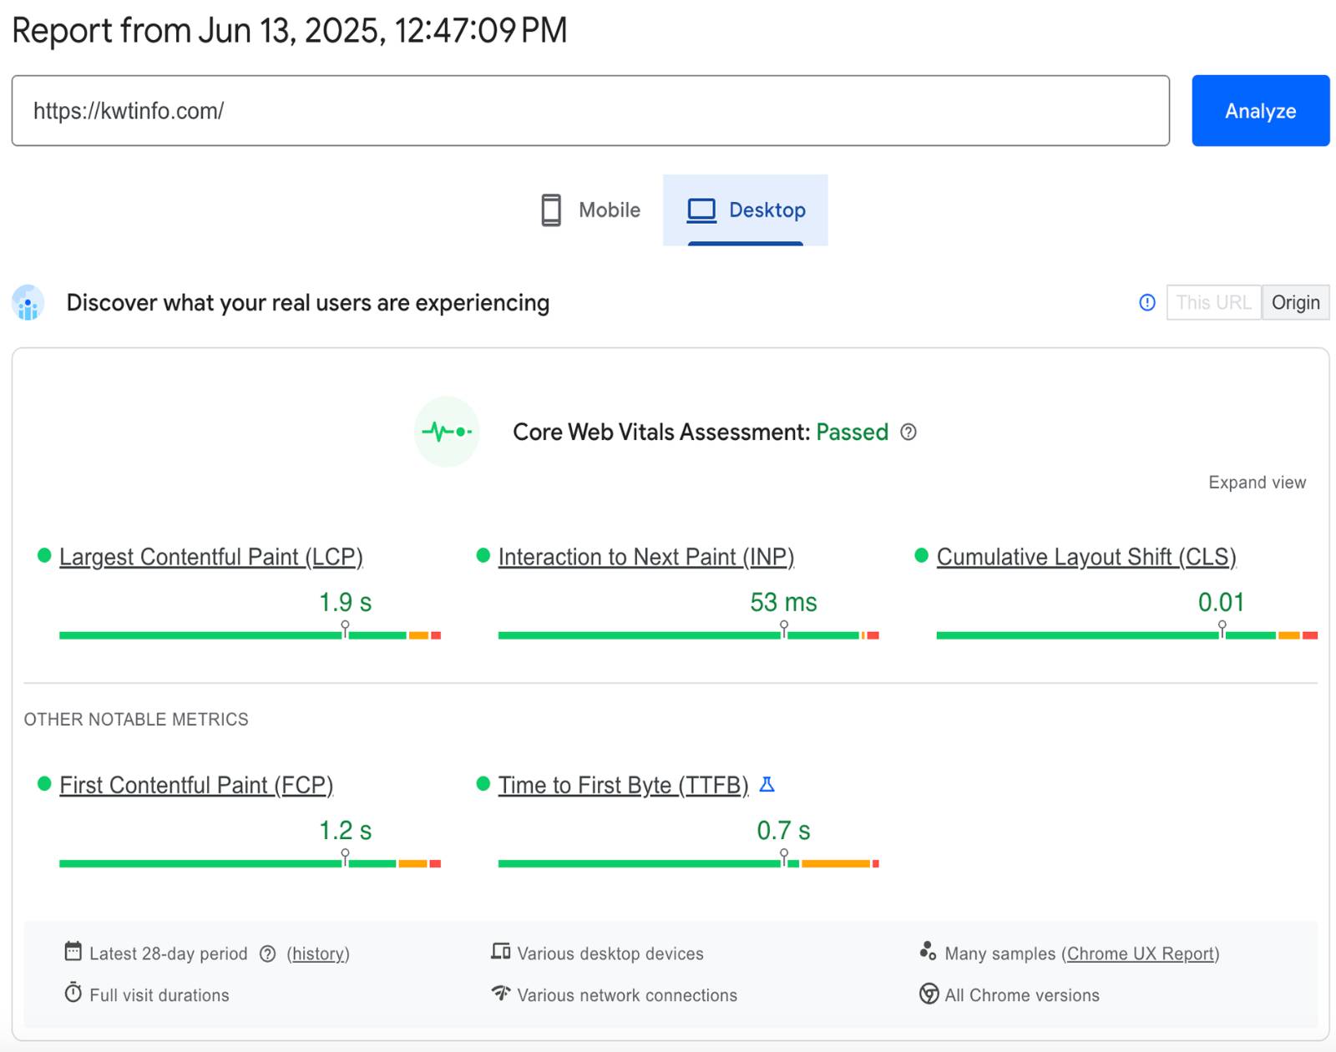Click the green dot beside CLS
1336x1052 pixels.
click(922, 555)
